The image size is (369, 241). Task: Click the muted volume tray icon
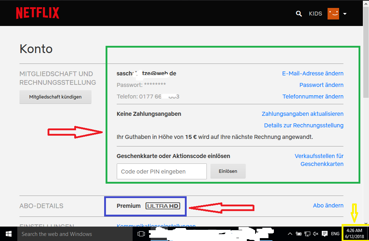[x=316, y=234]
